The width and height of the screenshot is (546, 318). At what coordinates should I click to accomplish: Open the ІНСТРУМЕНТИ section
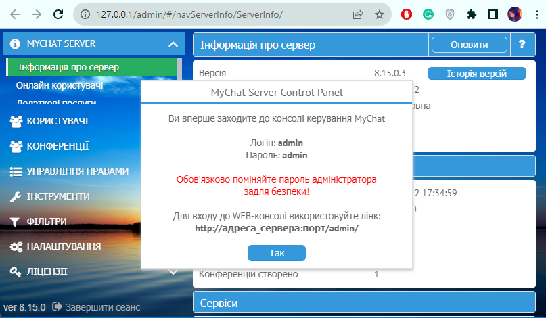pyautogui.click(x=58, y=196)
